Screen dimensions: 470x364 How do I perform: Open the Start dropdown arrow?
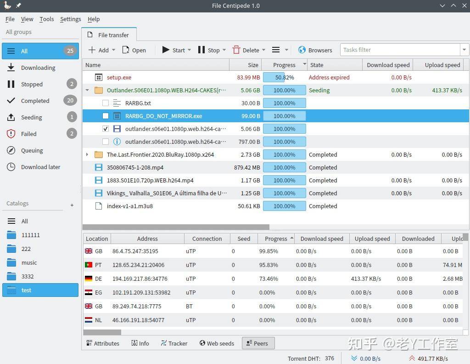189,50
